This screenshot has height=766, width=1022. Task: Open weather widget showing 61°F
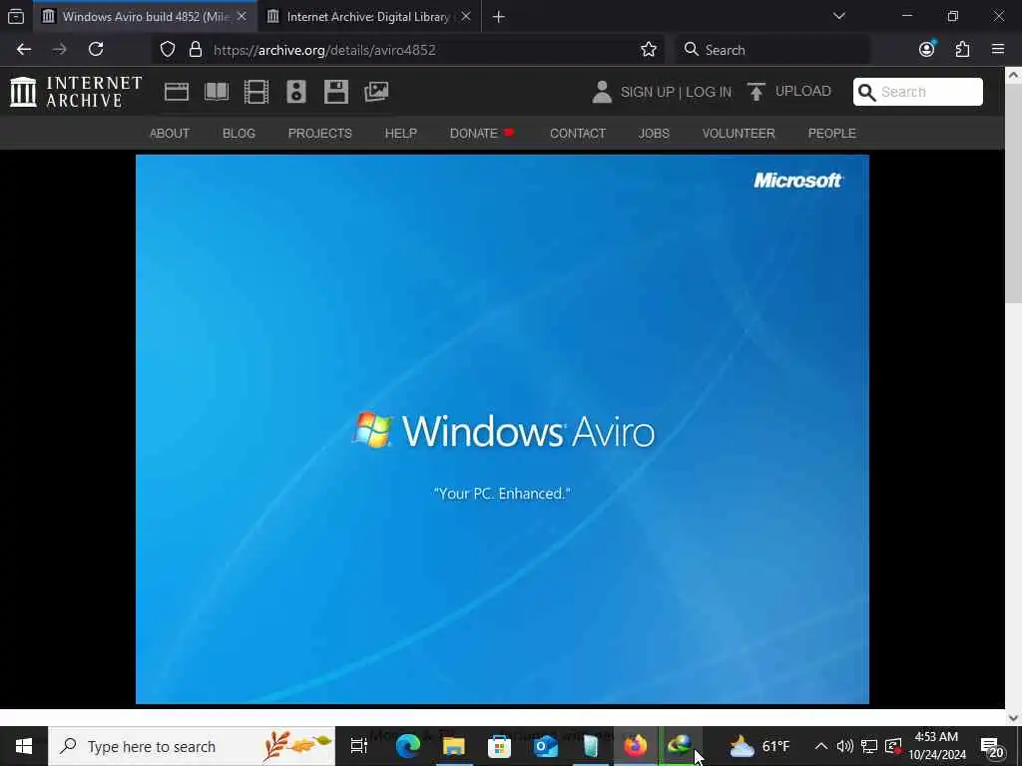coord(760,746)
